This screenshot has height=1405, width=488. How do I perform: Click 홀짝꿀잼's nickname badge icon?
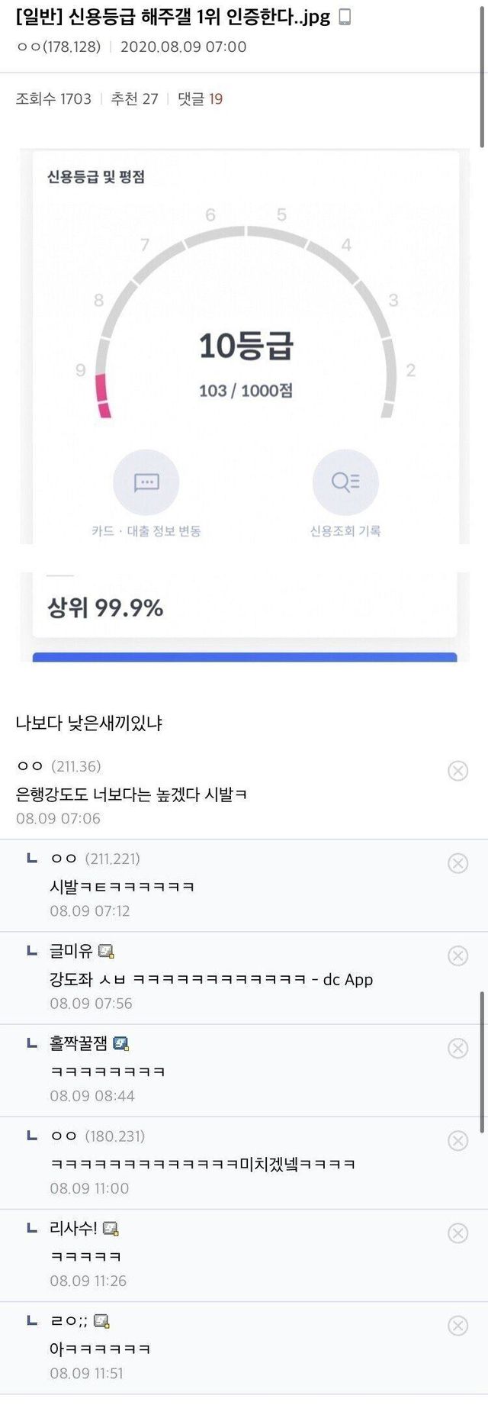[x=120, y=1043]
